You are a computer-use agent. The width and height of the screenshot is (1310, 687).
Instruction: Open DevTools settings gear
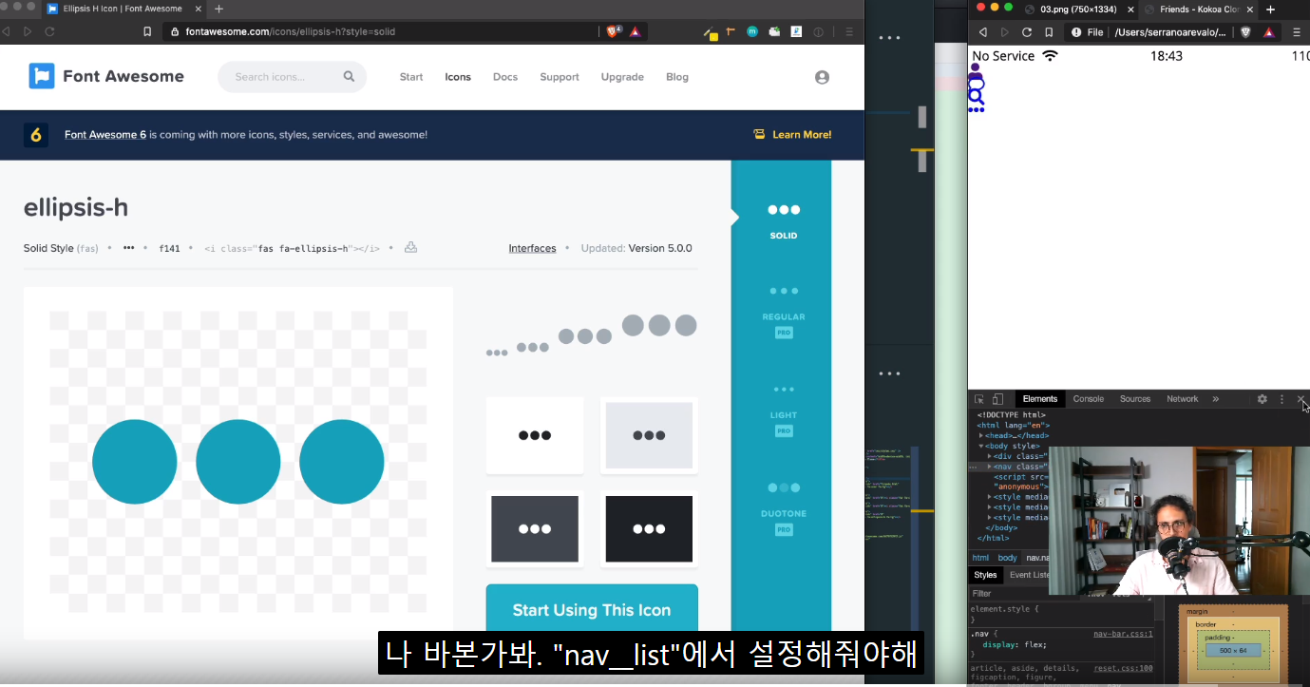click(1263, 399)
